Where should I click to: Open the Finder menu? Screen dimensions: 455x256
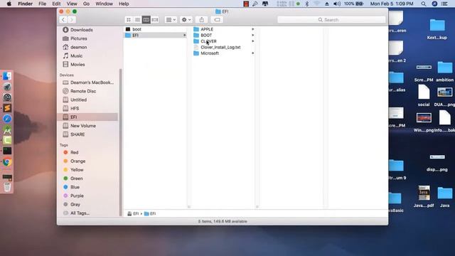(x=26, y=4)
